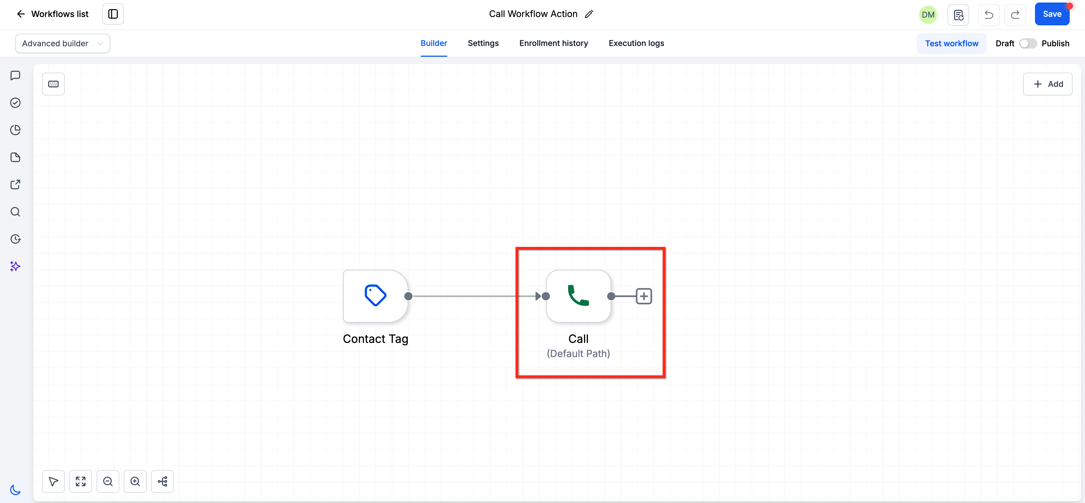Screen dimensions: 1085x503
Task: Save the workflow
Action: (x=1052, y=14)
